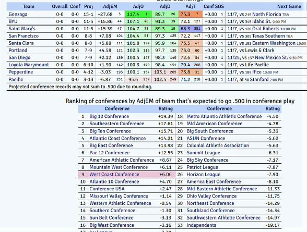This screenshot has width=307, height=232.
Task: Open Southwestern Athletic Conference link
Action: 223,218
